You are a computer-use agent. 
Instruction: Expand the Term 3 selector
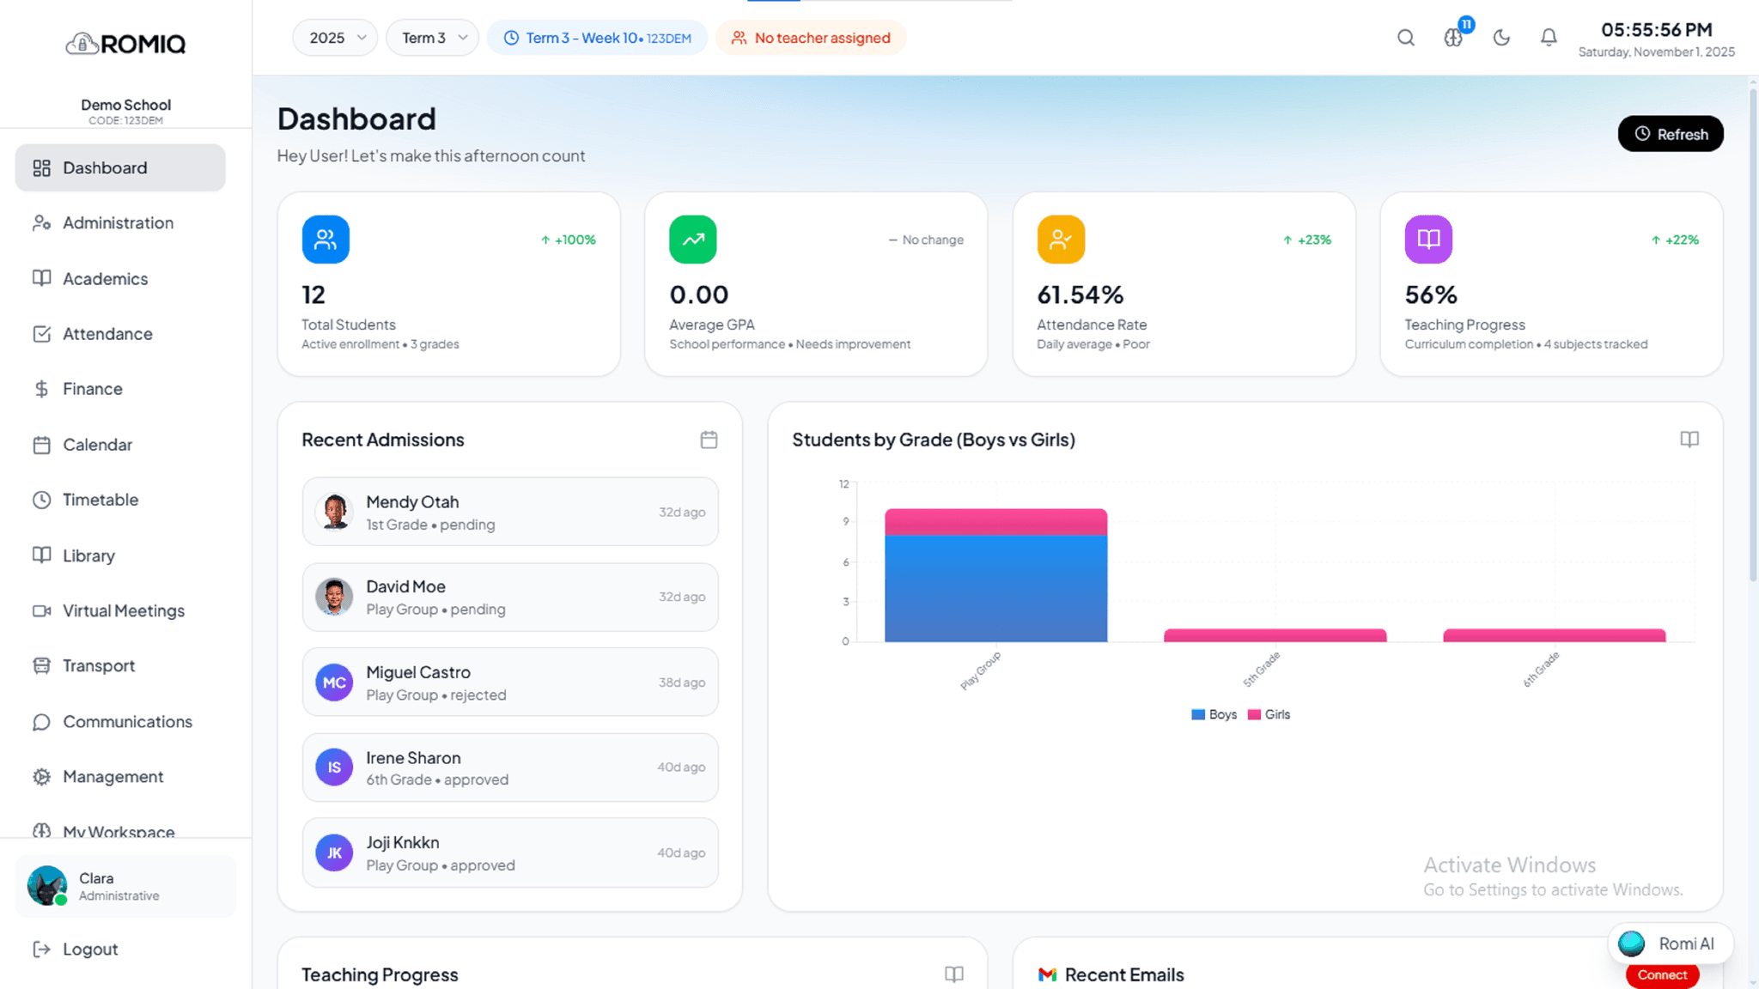point(432,37)
